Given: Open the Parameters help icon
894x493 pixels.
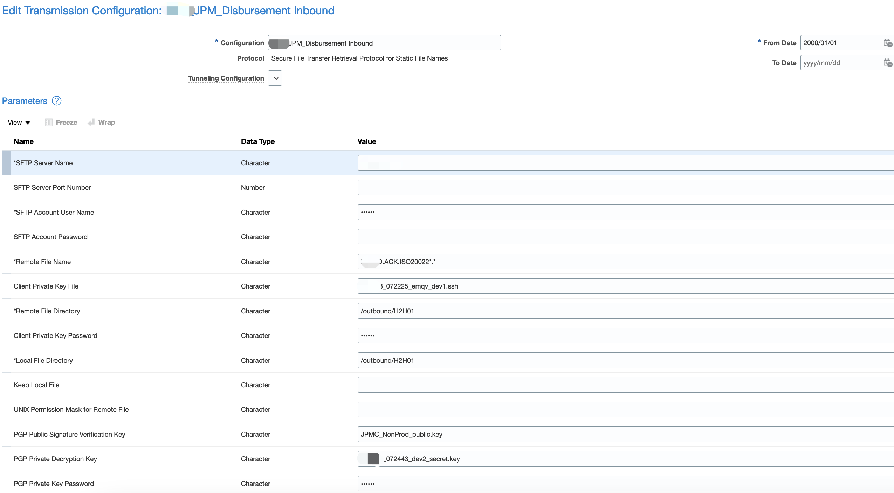Looking at the screenshot, I should pyautogui.click(x=56, y=101).
